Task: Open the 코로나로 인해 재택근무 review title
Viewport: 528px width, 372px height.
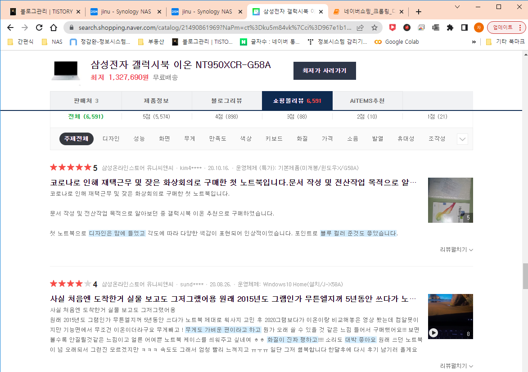Action: point(233,183)
